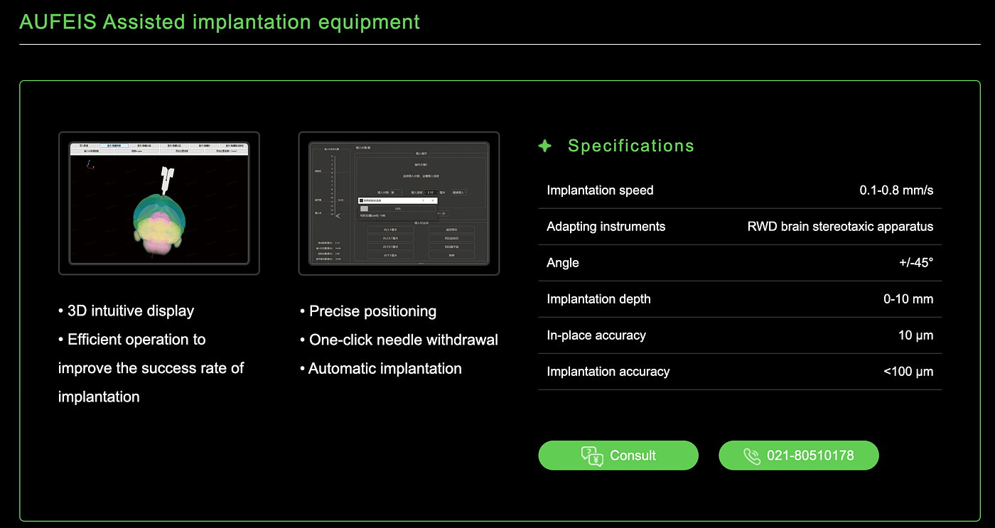The image size is (995, 528).
Task: Click the chat icon on Consult
Action: [592, 456]
